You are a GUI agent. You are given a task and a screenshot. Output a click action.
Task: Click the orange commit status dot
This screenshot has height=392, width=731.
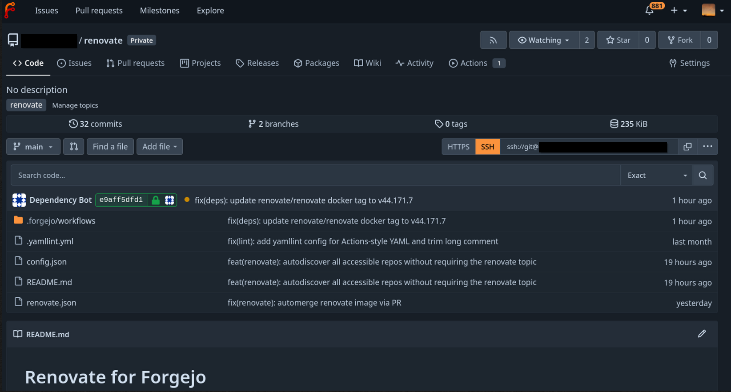point(187,200)
